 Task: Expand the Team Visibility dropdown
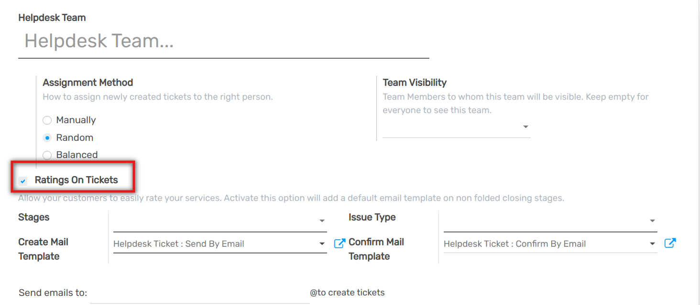[525, 126]
